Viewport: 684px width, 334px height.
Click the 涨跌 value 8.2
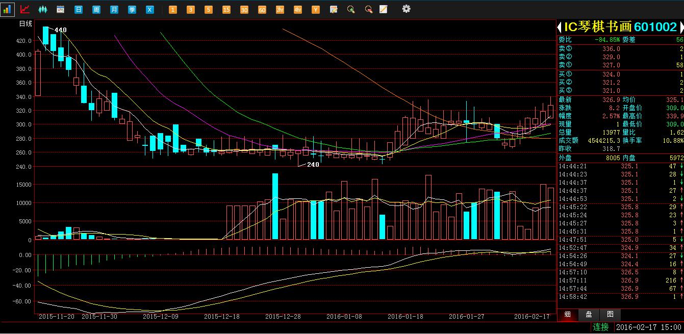[x=615, y=108]
